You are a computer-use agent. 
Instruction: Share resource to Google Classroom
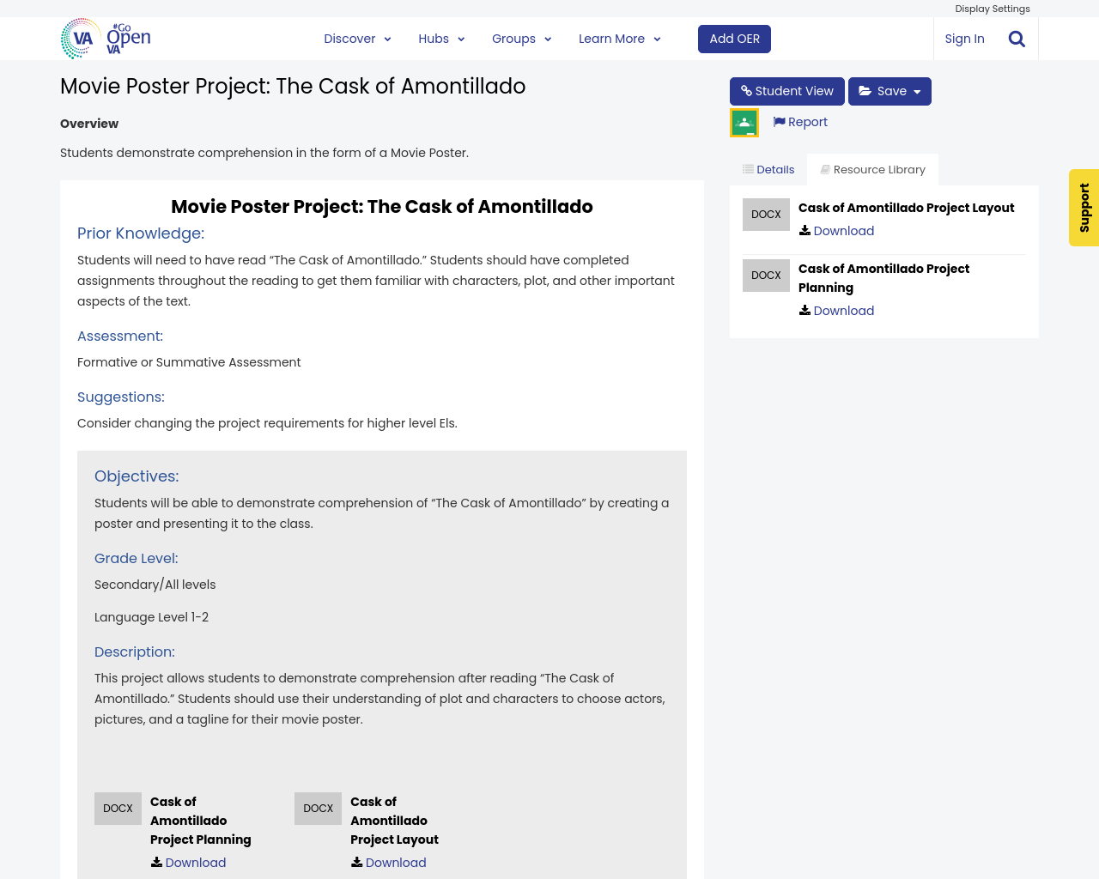[744, 120]
